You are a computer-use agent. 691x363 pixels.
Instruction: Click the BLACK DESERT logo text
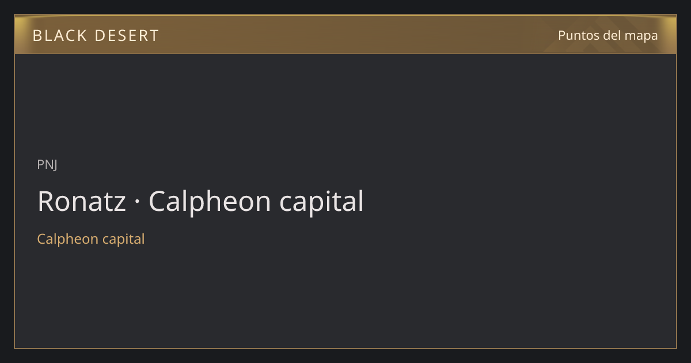click(x=96, y=36)
